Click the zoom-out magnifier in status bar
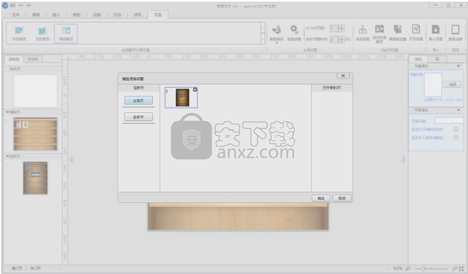 point(408,269)
